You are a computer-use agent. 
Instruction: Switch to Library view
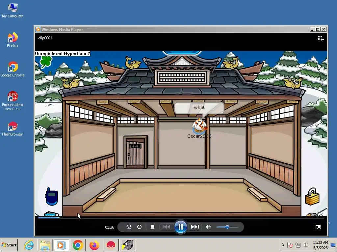[321, 38]
